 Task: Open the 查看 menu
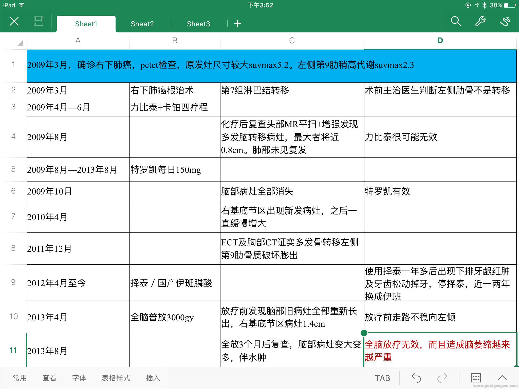[49, 378]
